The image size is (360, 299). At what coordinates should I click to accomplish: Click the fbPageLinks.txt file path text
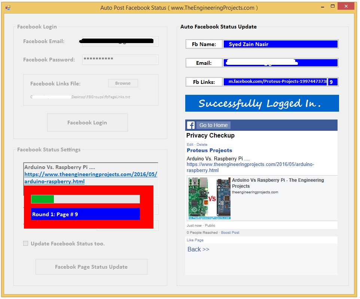(x=80, y=97)
